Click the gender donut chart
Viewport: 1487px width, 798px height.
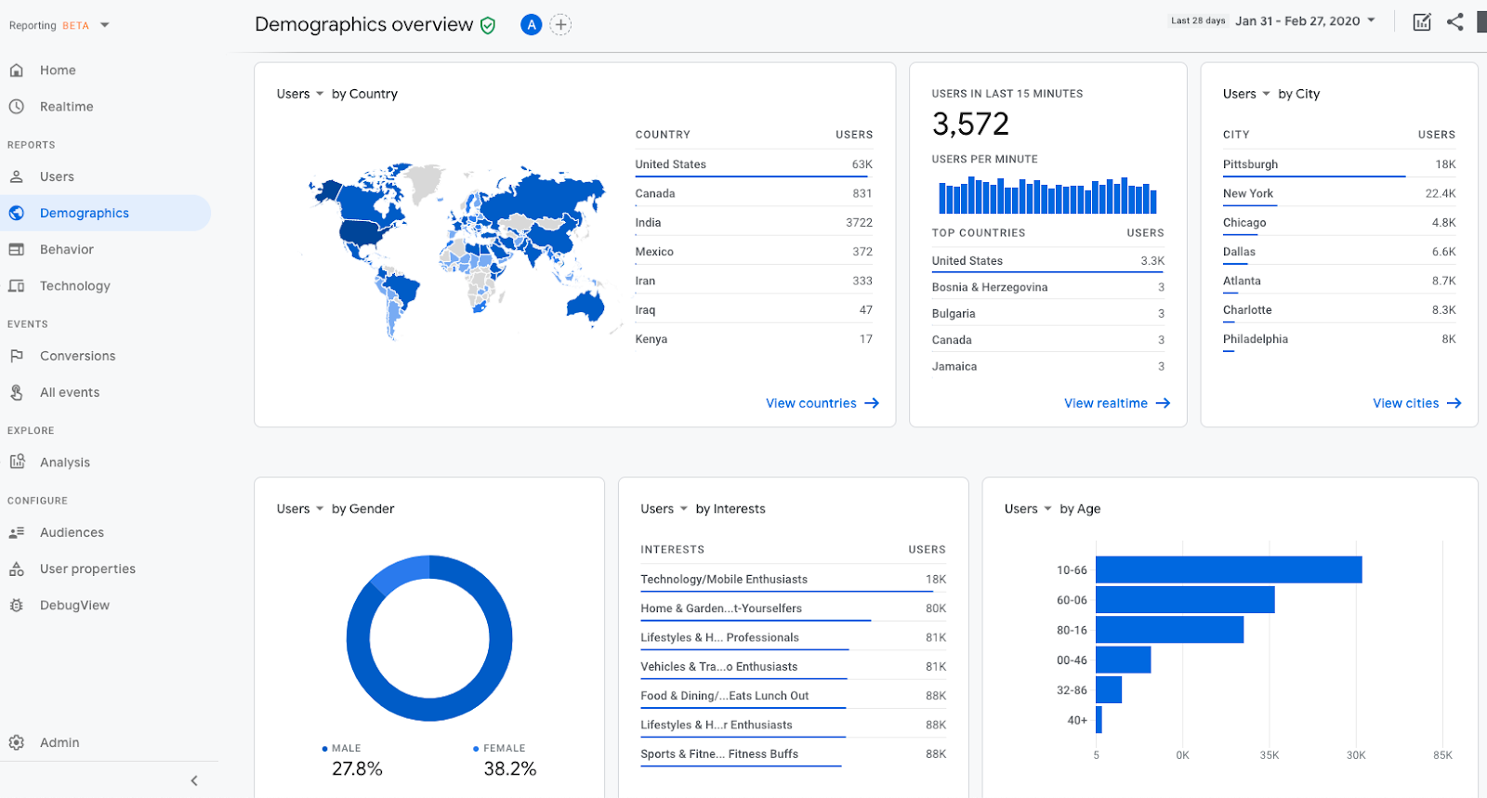coord(429,638)
